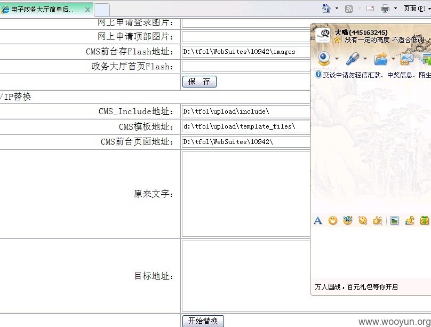The height and width of the screenshot is (327, 431).
Task: Click the 原来文字: label
Action: [x=154, y=194]
